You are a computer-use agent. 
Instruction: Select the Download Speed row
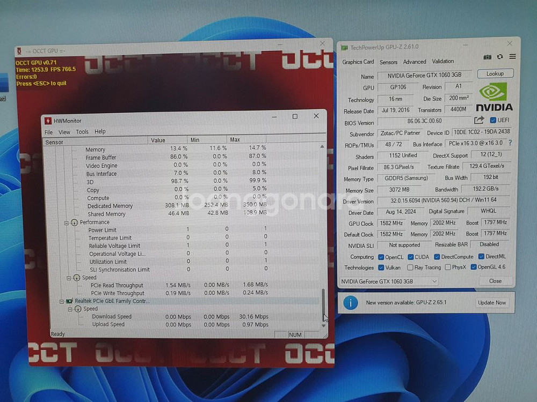[180, 317]
